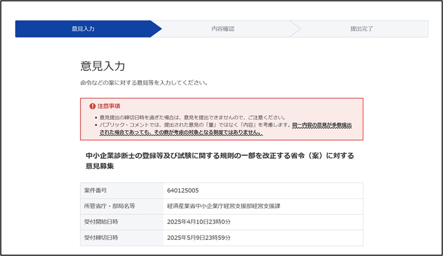
Task: Click the 受付締切日時 label cell
Action: (122, 238)
